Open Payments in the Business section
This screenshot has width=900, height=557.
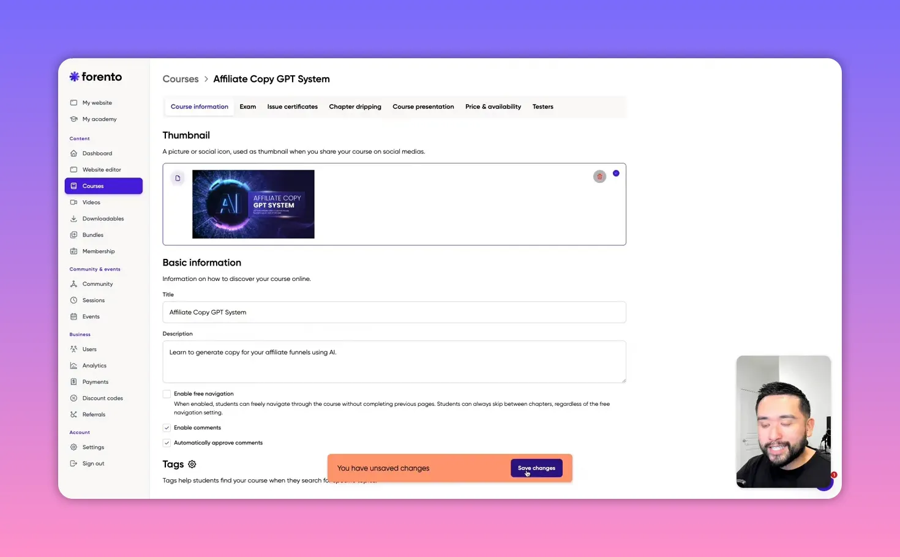[x=96, y=381]
